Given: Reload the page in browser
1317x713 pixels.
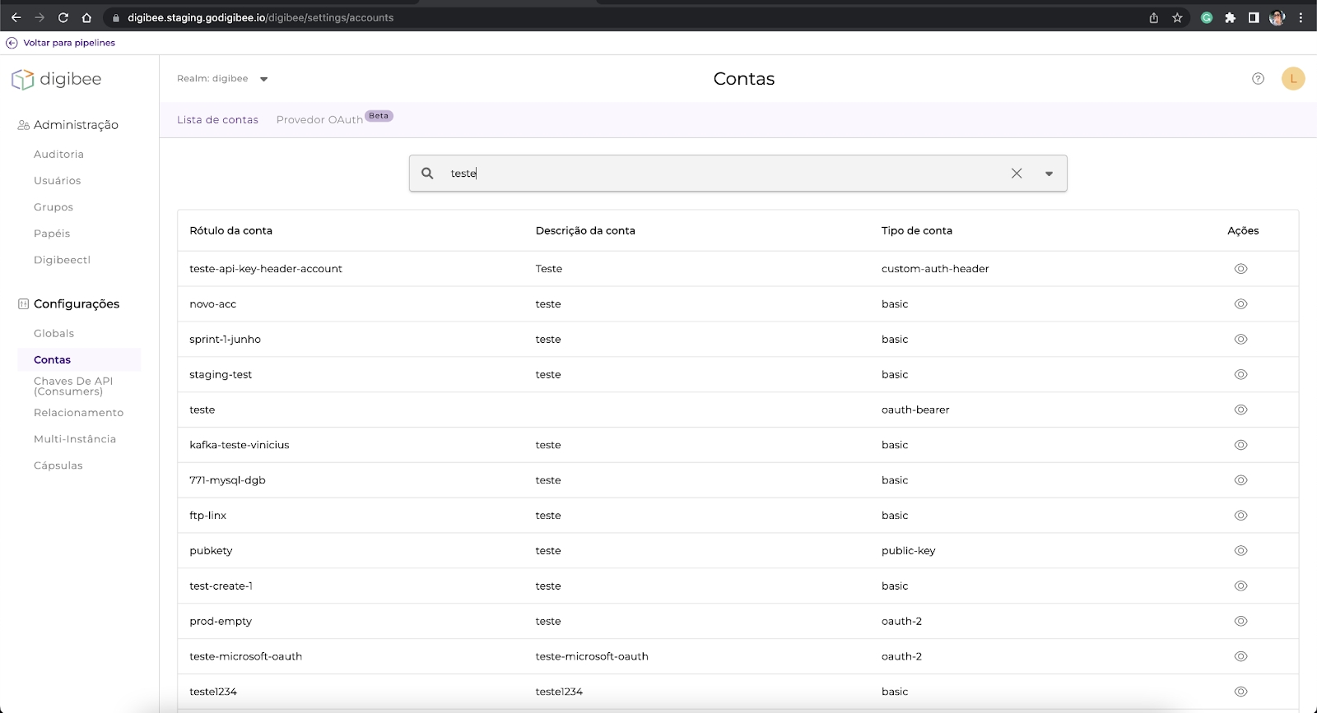Looking at the screenshot, I should (x=63, y=17).
